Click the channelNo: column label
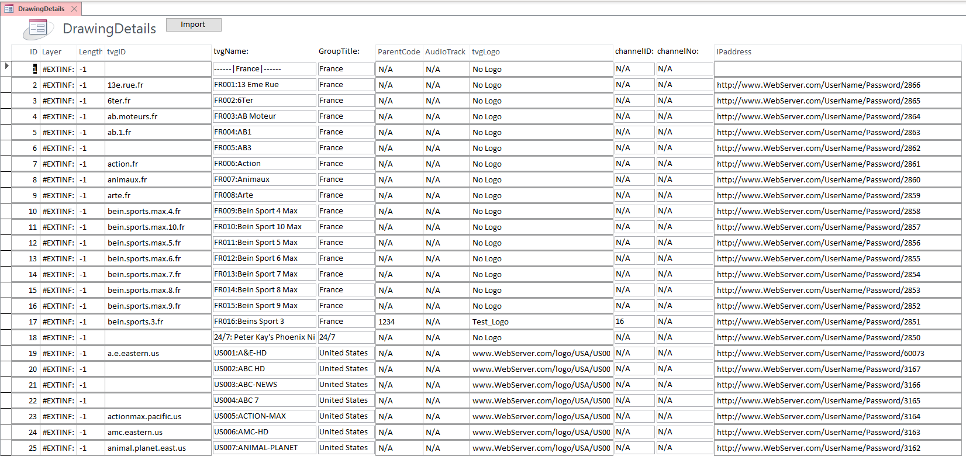Screen dimensions: 966x456 click(x=678, y=51)
